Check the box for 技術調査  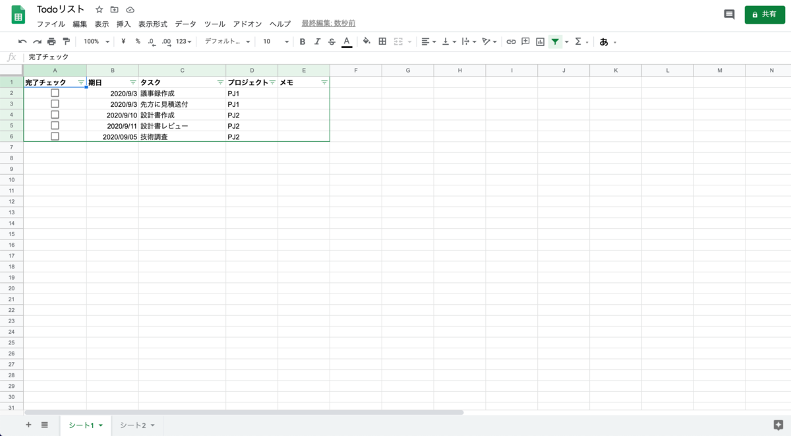pos(55,136)
